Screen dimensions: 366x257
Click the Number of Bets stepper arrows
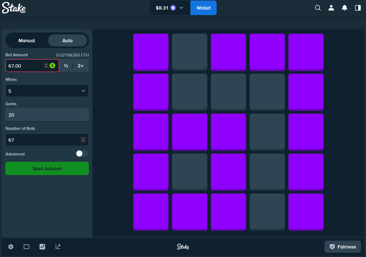pos(83,140)
